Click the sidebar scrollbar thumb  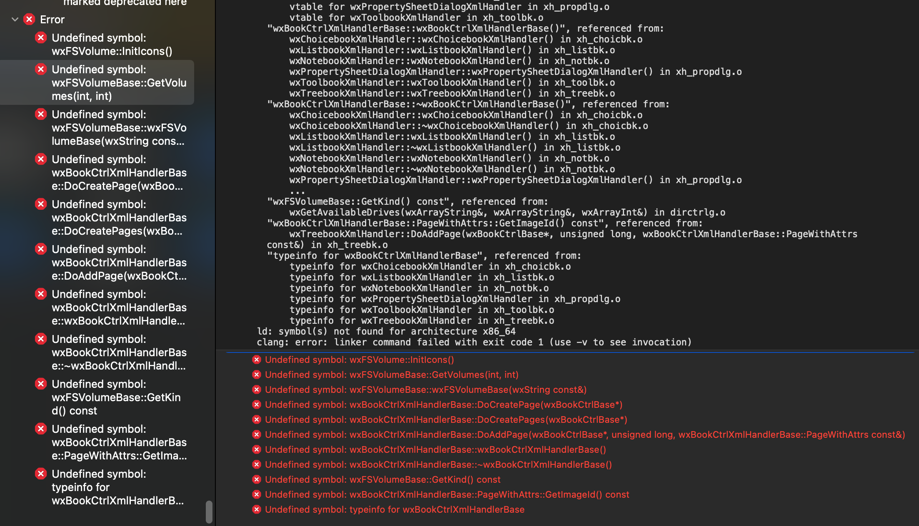coord(209,512)
